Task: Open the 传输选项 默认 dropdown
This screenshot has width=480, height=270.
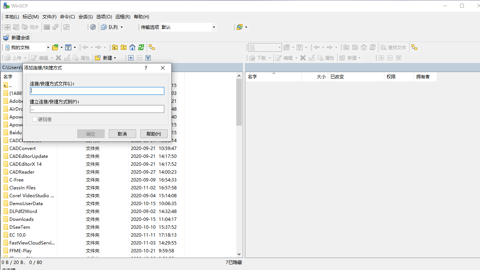Action: [x=213, y=27]
